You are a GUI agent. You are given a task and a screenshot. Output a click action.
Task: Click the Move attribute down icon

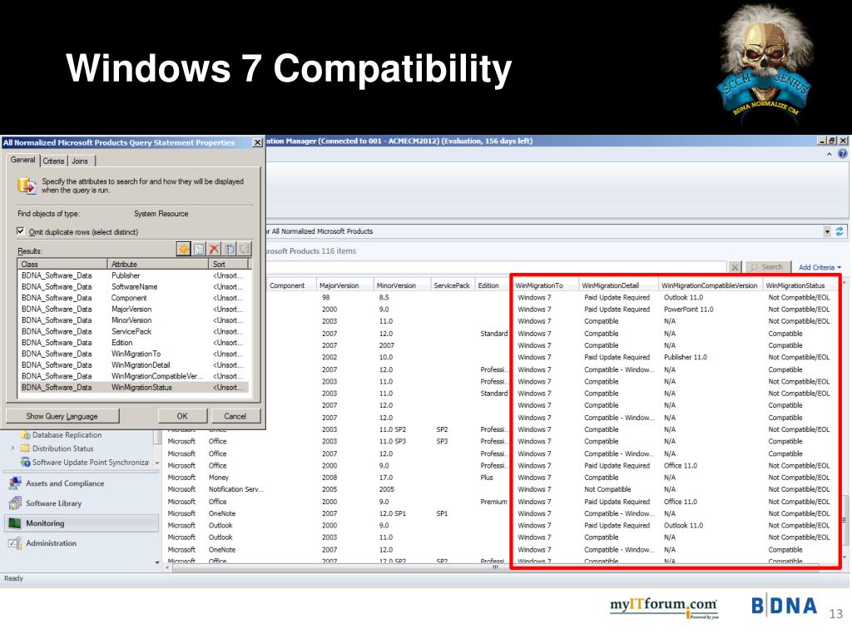pos(245,249)
